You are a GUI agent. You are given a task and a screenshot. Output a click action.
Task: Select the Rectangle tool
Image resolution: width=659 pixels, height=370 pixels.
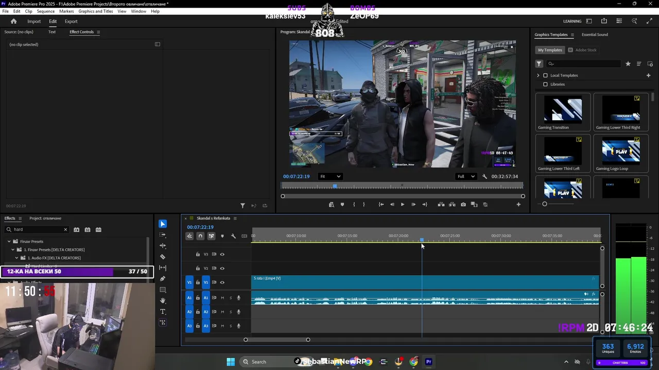click(163, 290)
